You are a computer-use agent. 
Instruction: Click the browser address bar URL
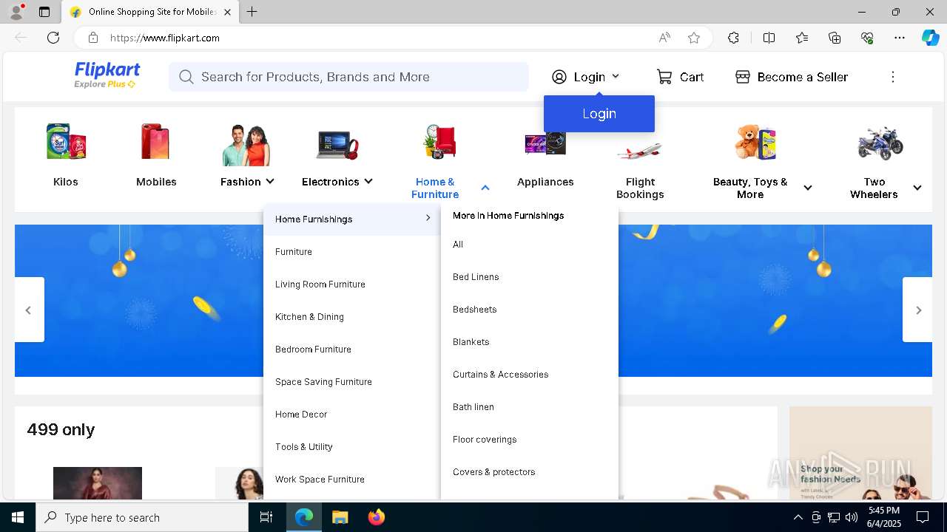(164, 38)
